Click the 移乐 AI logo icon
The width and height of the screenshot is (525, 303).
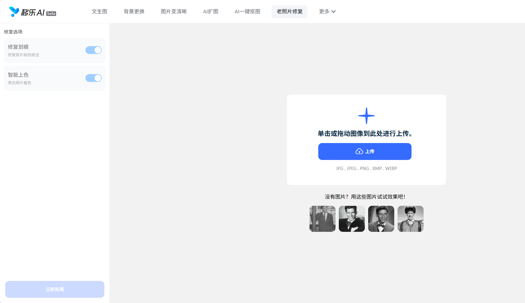pos(14,12)
